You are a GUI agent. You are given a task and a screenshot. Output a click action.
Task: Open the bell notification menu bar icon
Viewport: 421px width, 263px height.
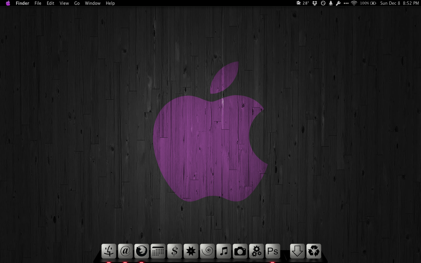[331, 3]
